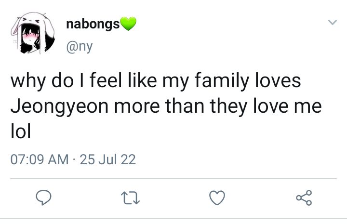This screenshot has width=347, height=224.
Task: Click the anime face in the profile avatar
Action: coord(30,37)
